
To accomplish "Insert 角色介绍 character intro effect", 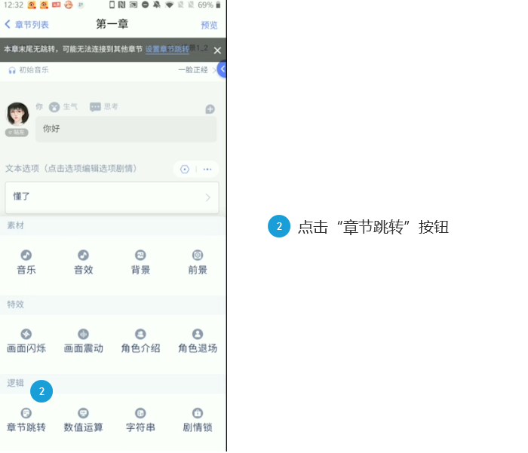I will [140, 341].
